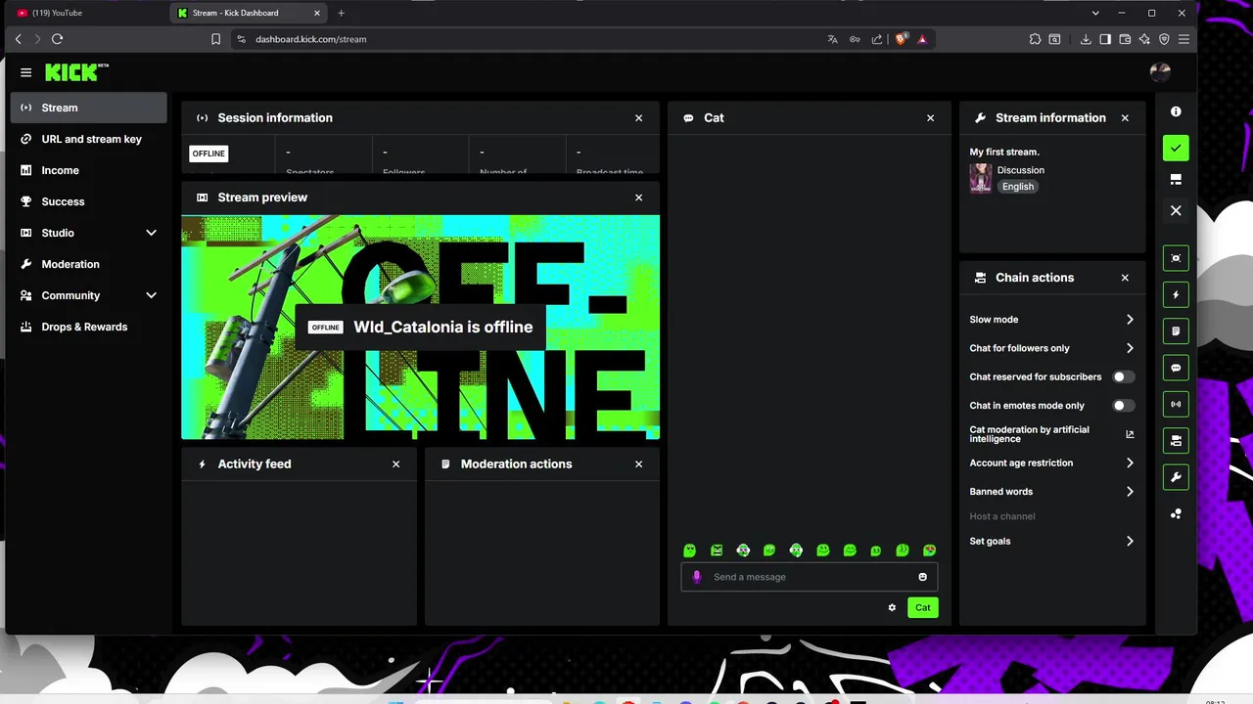The height and width of the screenshot is (704, 1253).
Task: Click the address bar URL
Action: point(311,39)
